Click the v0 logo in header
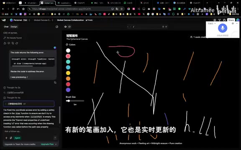The height and width of the screenshot is (150, 241). click(x=4, y=20)
